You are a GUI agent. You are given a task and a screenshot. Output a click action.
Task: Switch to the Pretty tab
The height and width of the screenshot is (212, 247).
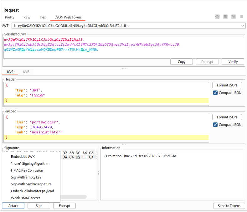coord(10,17)
